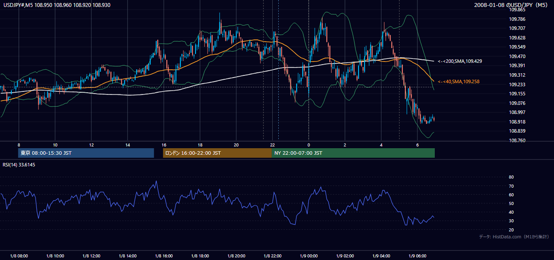Click RSI axis level 60

click(512, 195)
